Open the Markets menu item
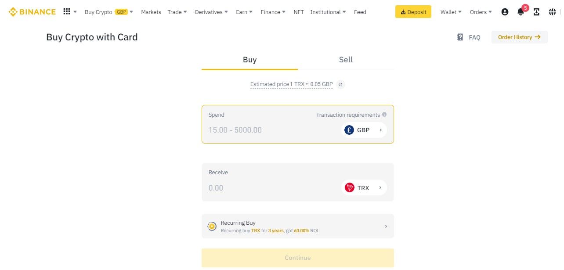 (x=151, y=12)
